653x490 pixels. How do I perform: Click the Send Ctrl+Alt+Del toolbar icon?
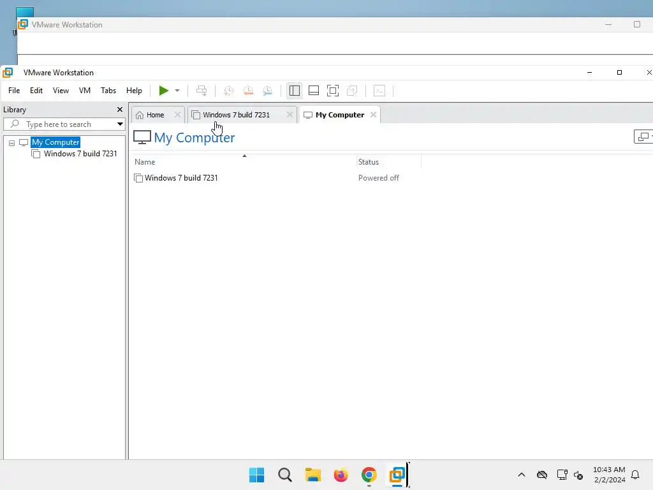pyautogui.click(x=202, y=91)
